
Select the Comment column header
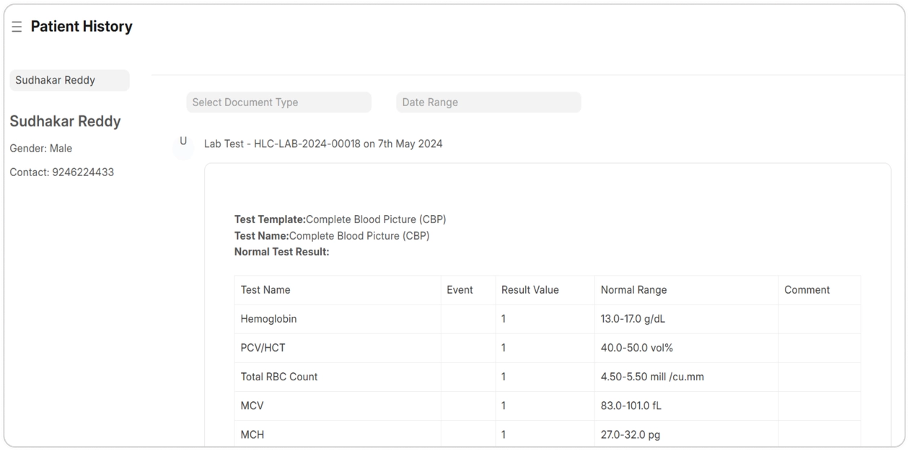tap(807, 290)
